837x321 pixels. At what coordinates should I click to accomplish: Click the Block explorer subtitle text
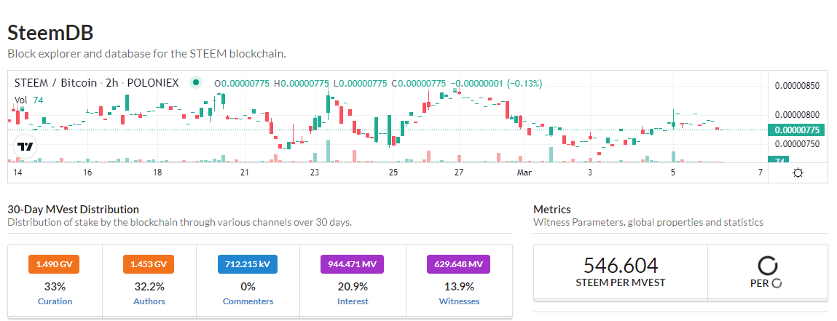point(147,54)
